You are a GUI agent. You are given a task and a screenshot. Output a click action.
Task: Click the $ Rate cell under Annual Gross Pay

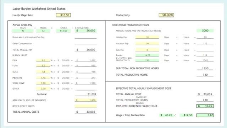[x=63, y=31]
